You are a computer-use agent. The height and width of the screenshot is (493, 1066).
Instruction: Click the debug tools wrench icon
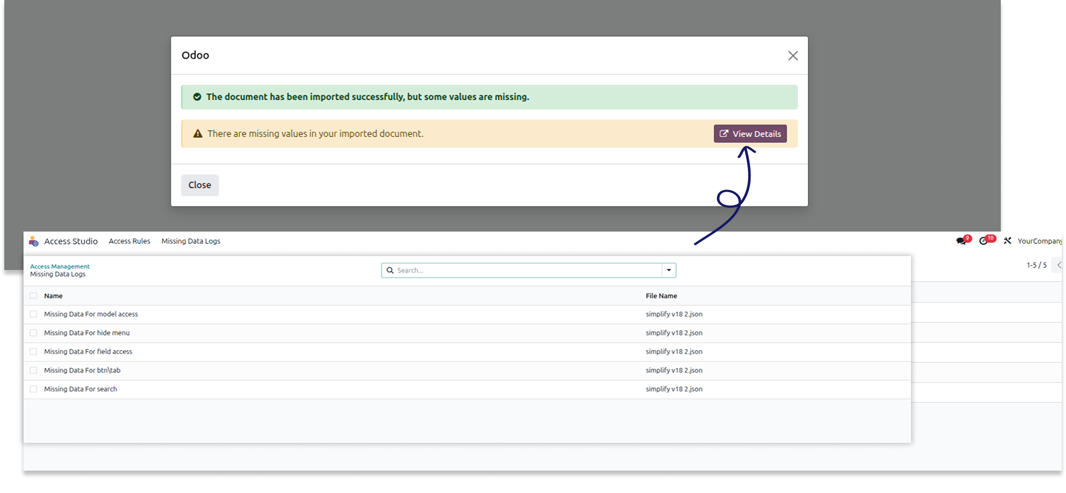1007,241
